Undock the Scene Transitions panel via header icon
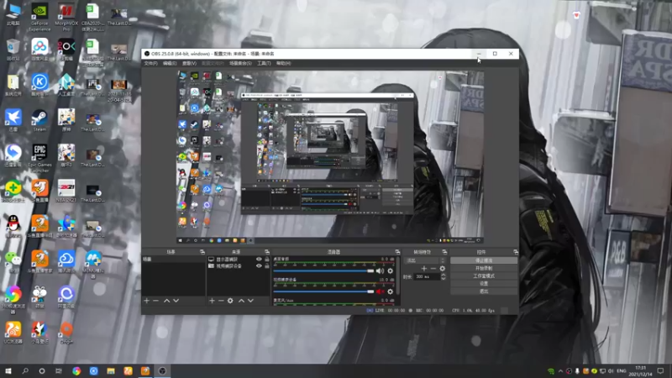This screenshot has width=672, height=378. [444, 252]
